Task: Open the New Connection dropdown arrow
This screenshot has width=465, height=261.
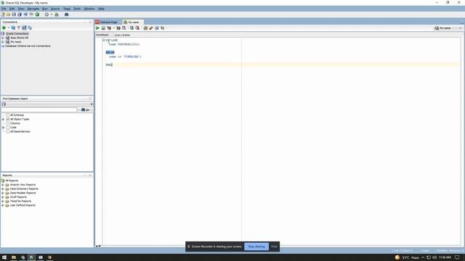Action: click(9, 28)
